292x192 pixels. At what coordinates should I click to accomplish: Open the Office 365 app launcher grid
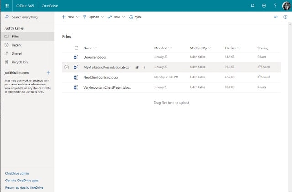[6, 5]
